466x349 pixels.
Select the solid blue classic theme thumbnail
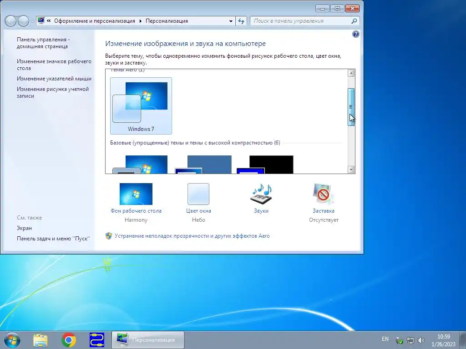tap(203, 165)
